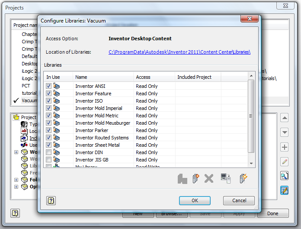Click Use Style Library icon in tree
The image size is (301, 229).
24,145
